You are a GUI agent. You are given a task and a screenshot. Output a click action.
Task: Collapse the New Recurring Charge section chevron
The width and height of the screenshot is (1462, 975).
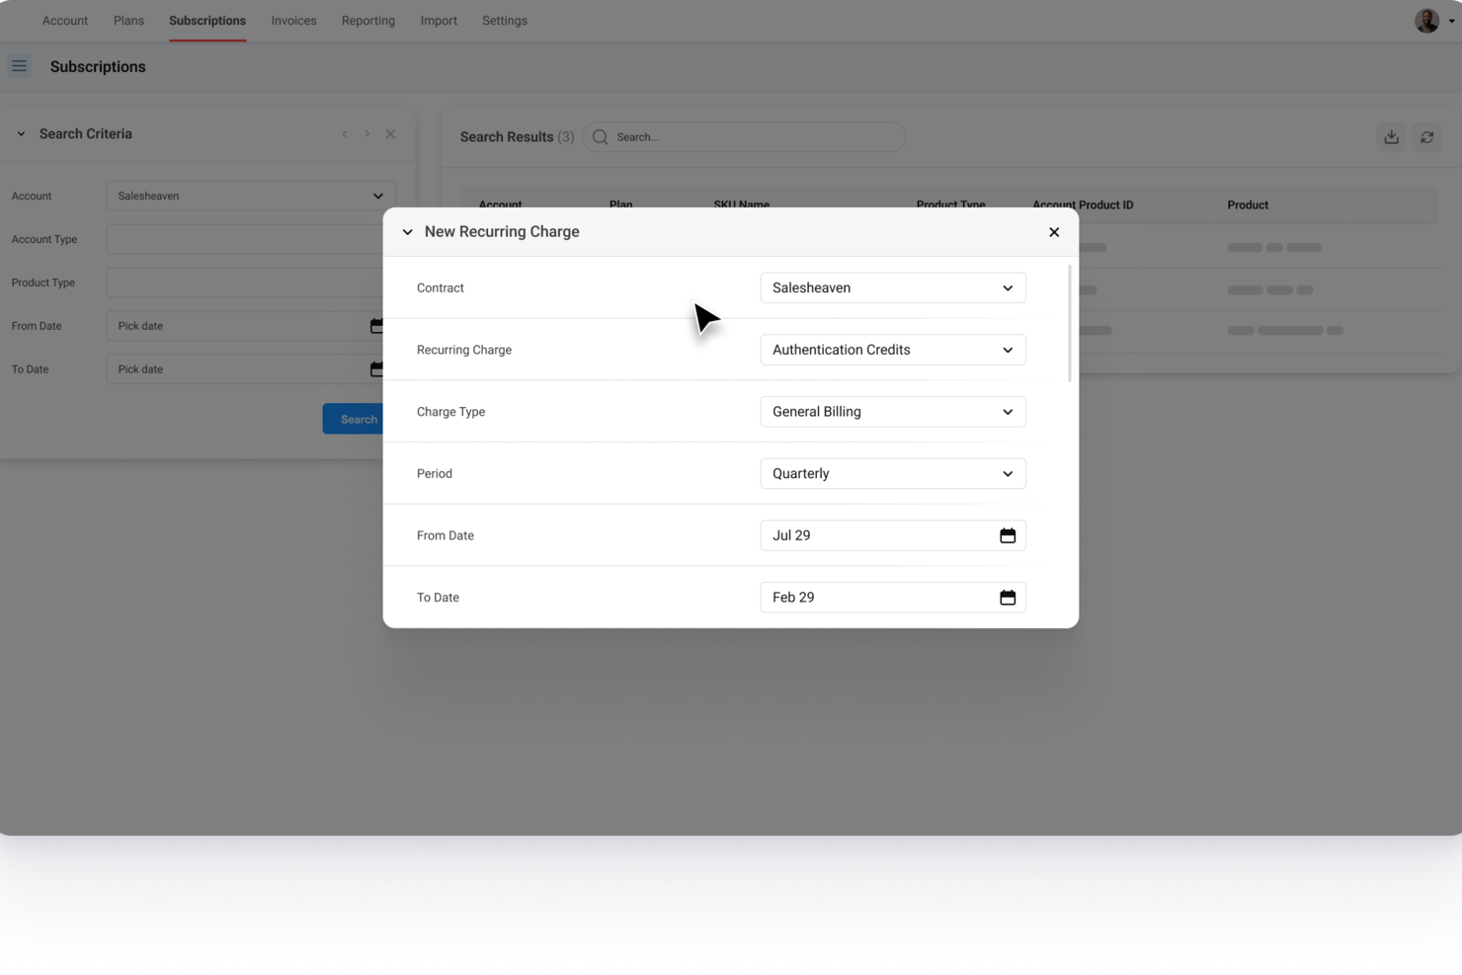point(407,232)
